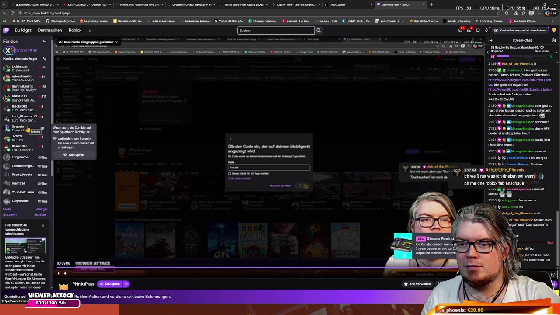The width and height of the screenshot is (560, 315).
Task: Collapse the Stream-Chat panel
Action: [490, 40]
